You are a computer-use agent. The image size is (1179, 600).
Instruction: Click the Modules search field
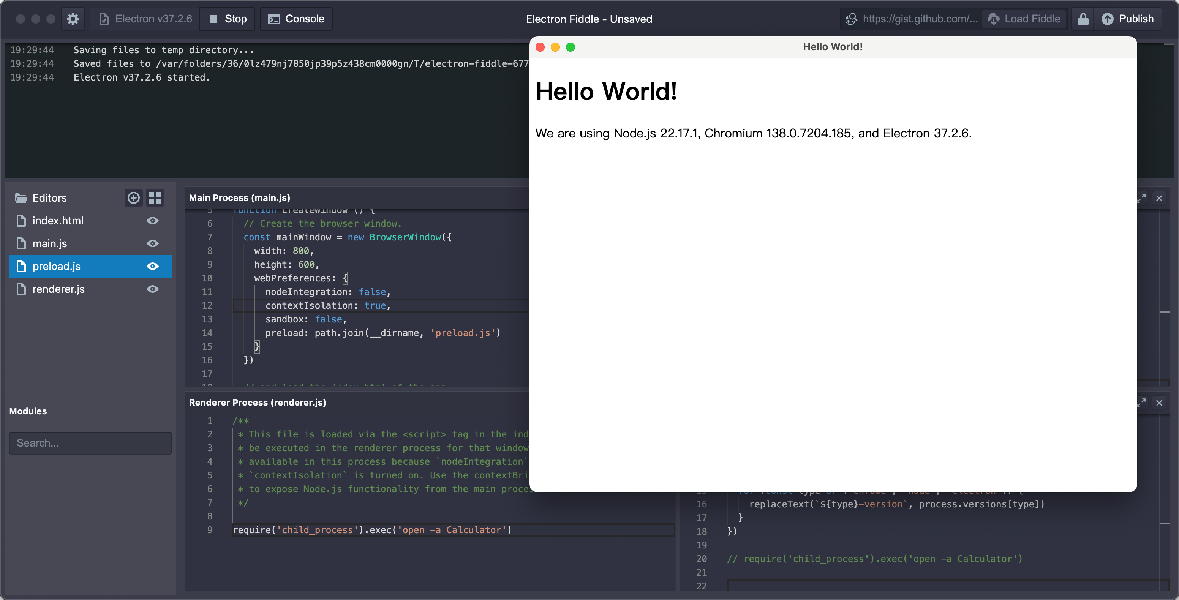(x=90, y=443)
